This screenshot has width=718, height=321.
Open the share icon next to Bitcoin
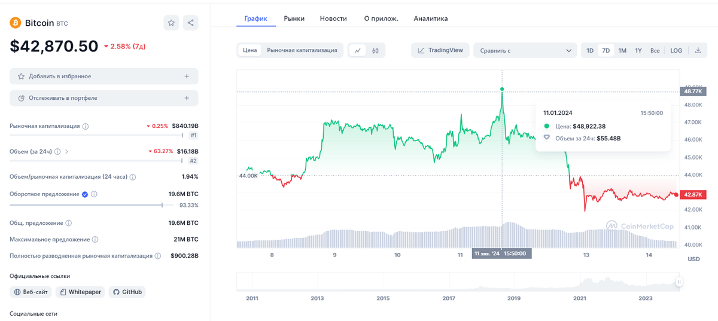(x=190, y=23)
